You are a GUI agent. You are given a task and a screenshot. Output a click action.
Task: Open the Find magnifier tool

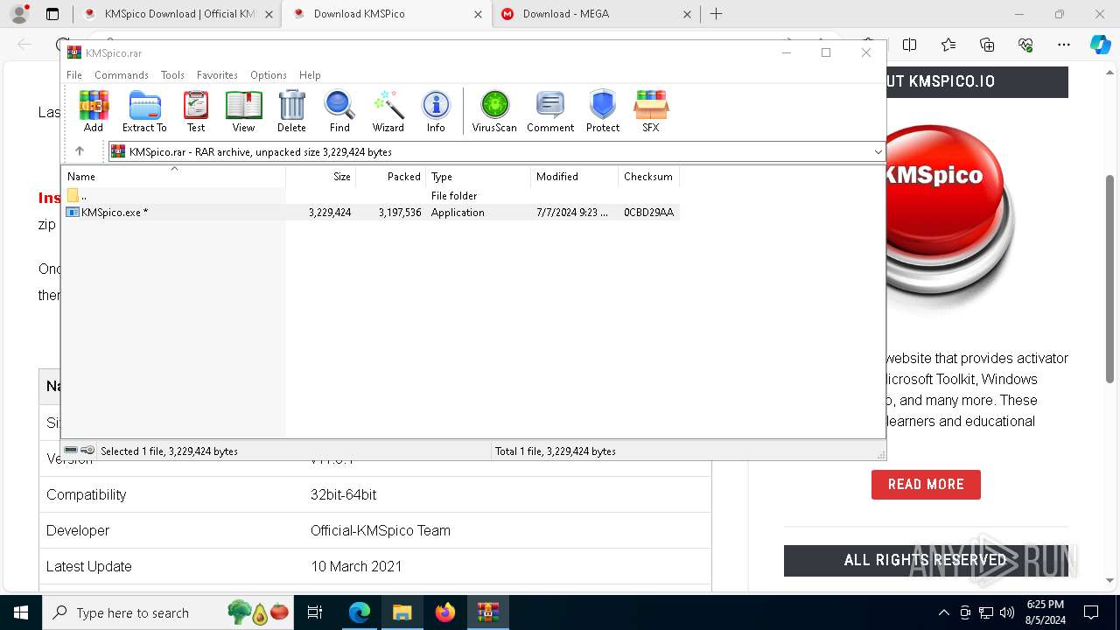coord(339,111)
